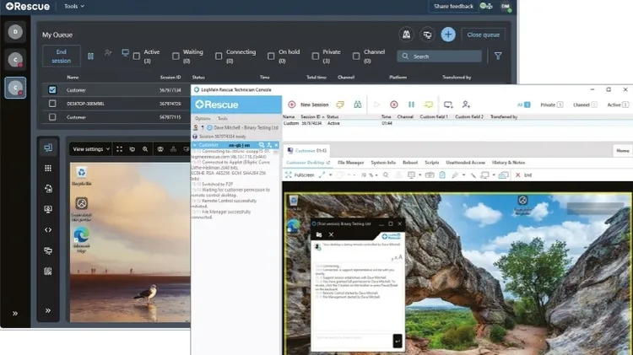Click the monitor icon before the Active filter
Image resolution: width=633 pixels, height=355 pixels.
click(125, 53)
